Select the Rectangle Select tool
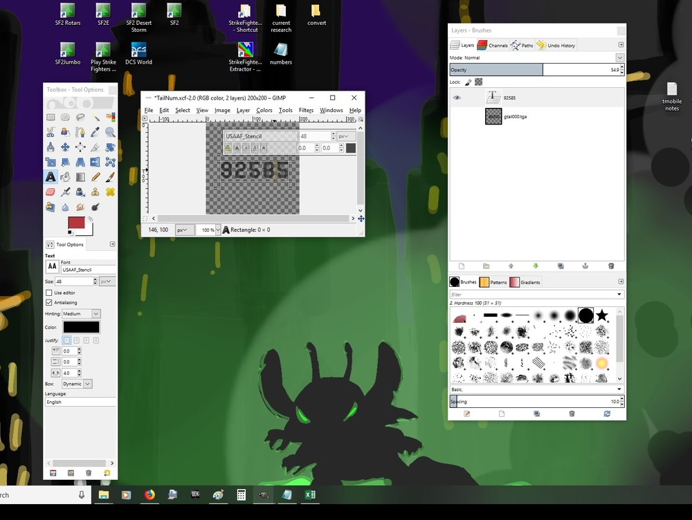Screen dimensions: 692x520 [51, 117]
